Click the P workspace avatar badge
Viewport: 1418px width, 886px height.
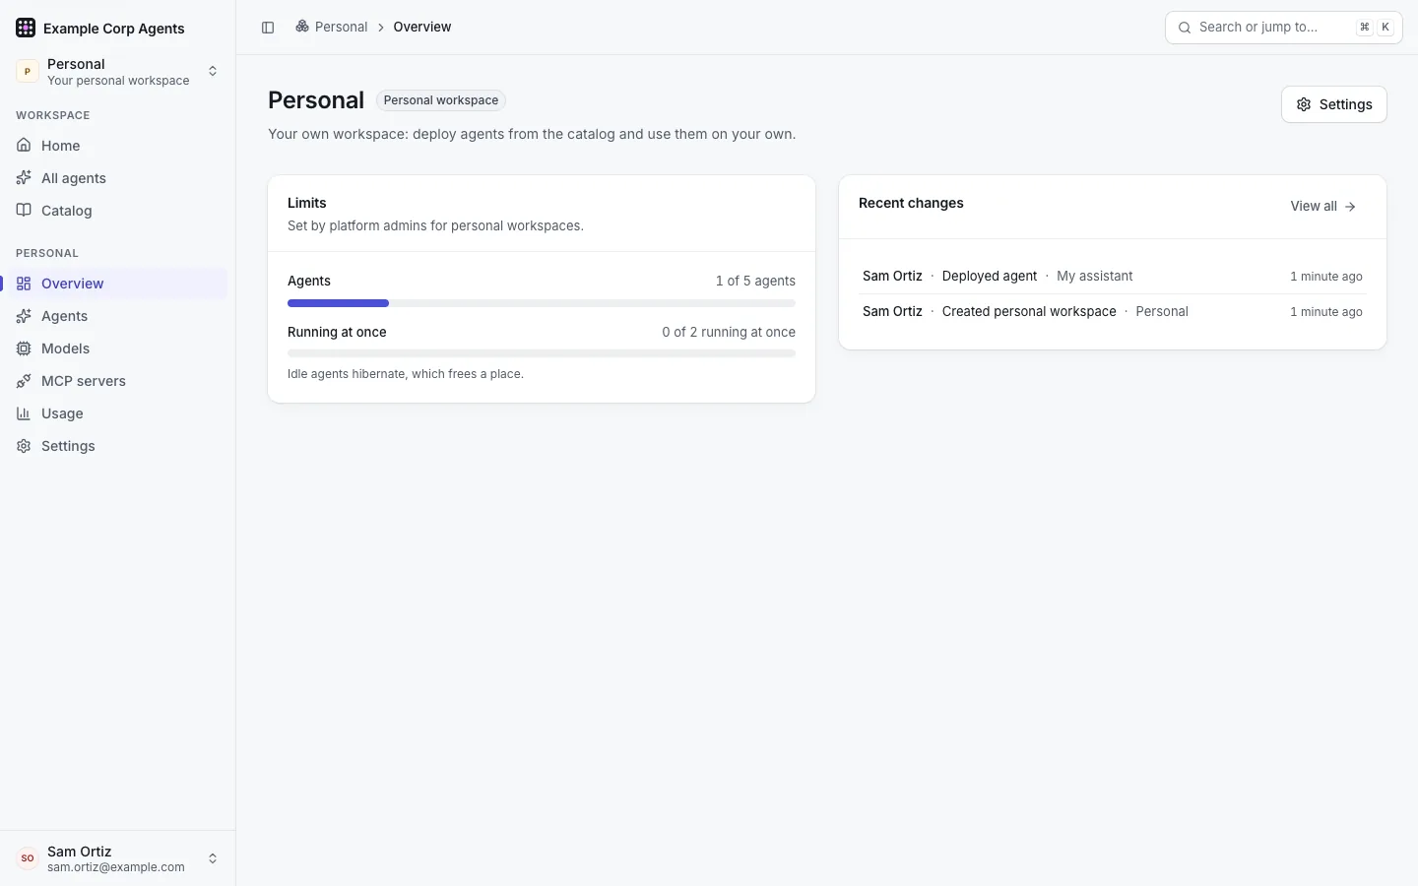[28, 71]
